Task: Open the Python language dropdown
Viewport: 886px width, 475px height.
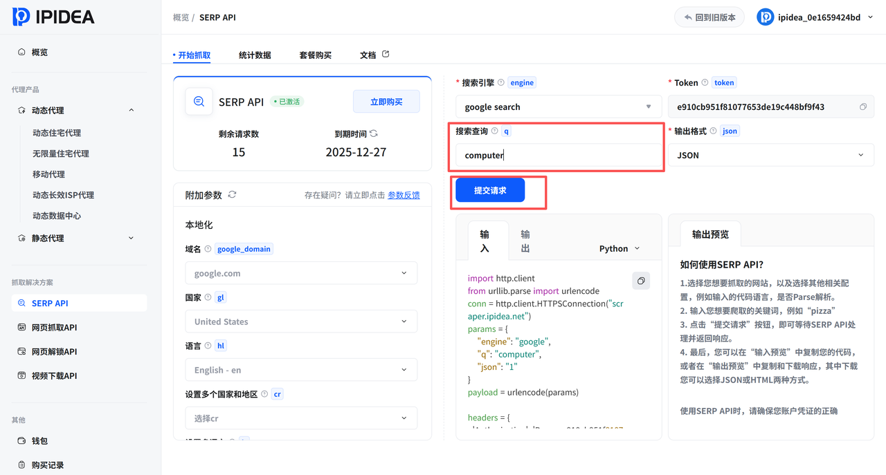Action: coord(620,248)
